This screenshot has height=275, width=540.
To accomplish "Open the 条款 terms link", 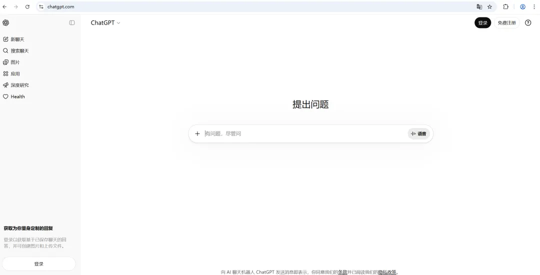I will pyautogui.click(x=342, y=272).
